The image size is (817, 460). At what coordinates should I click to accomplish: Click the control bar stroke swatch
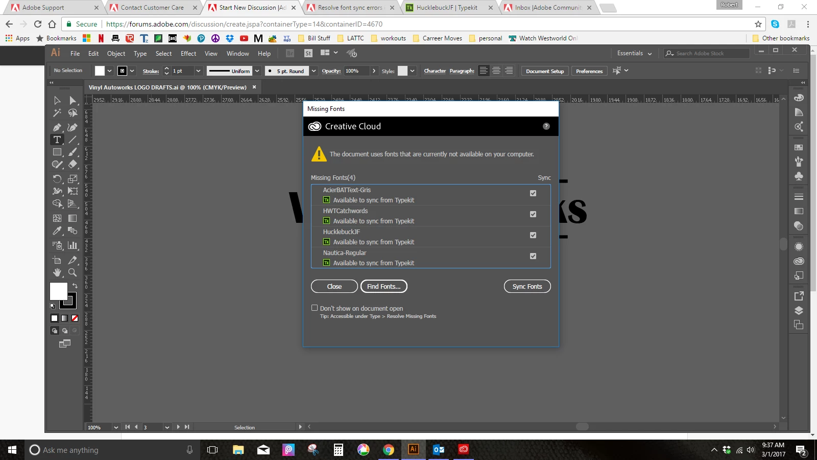coord(122,71)
